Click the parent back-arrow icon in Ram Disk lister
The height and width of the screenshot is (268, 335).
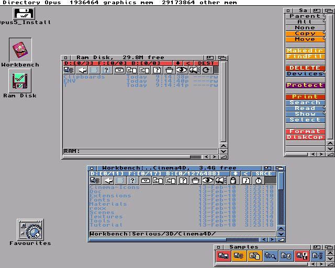(x=82, y=70)
